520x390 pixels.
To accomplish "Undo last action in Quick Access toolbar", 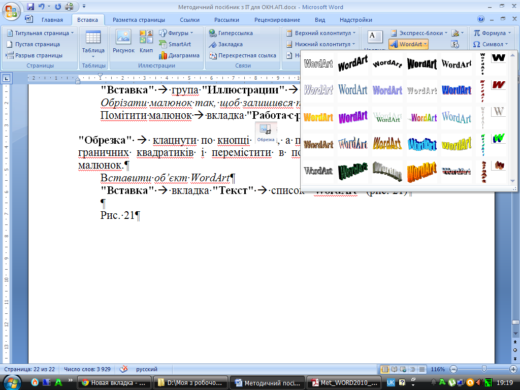I will 41,6.
